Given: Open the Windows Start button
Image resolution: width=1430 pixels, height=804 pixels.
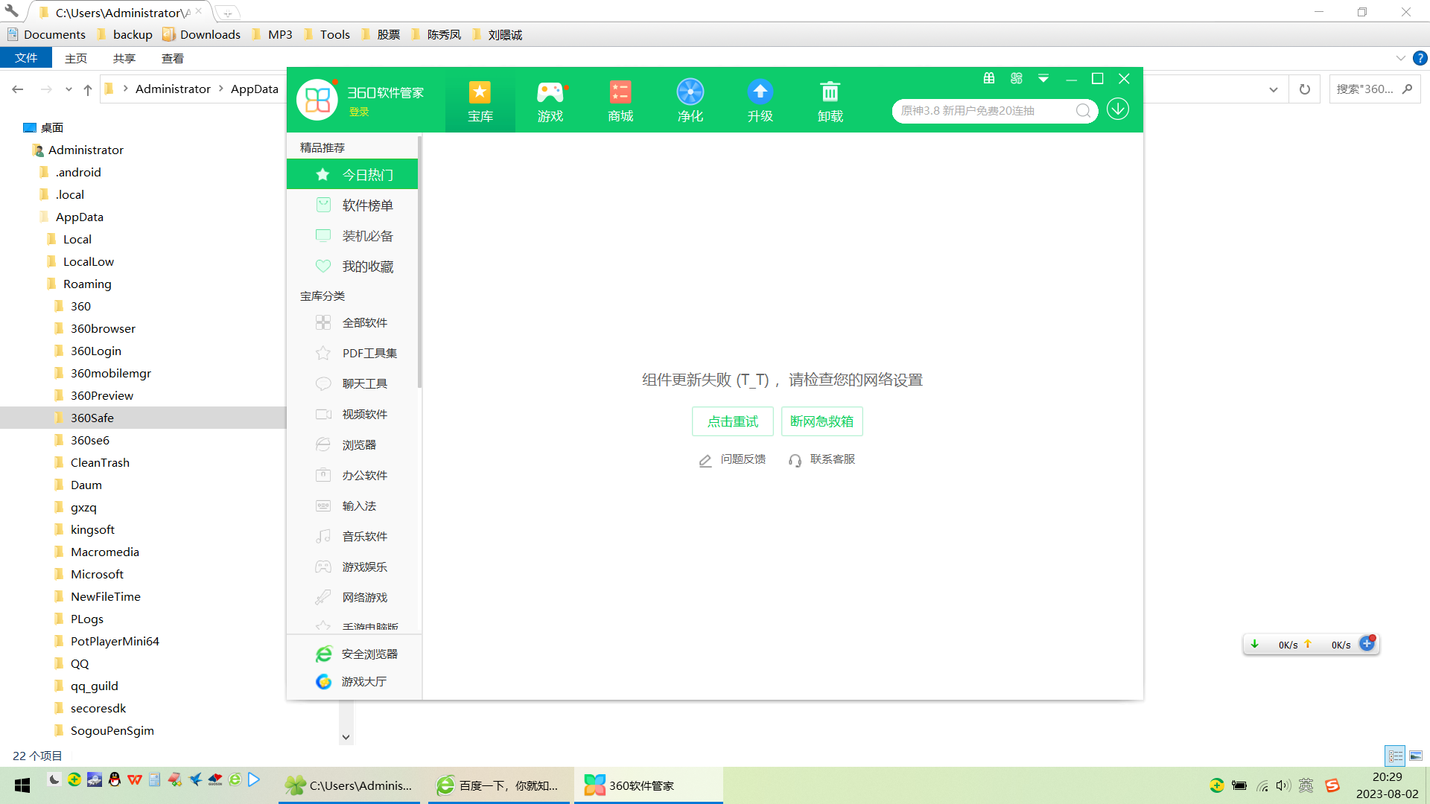Looking at the screenshot, I should coord(22,785).
